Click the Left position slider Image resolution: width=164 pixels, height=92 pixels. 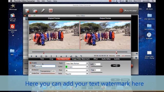pyautogui.click(x=96, y=66)
